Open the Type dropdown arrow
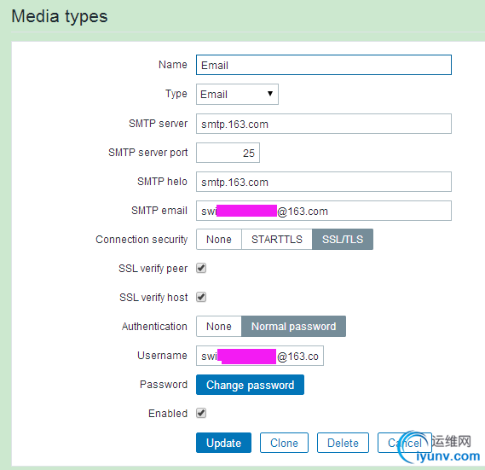485x470 pixels. [x=269, y=94]
